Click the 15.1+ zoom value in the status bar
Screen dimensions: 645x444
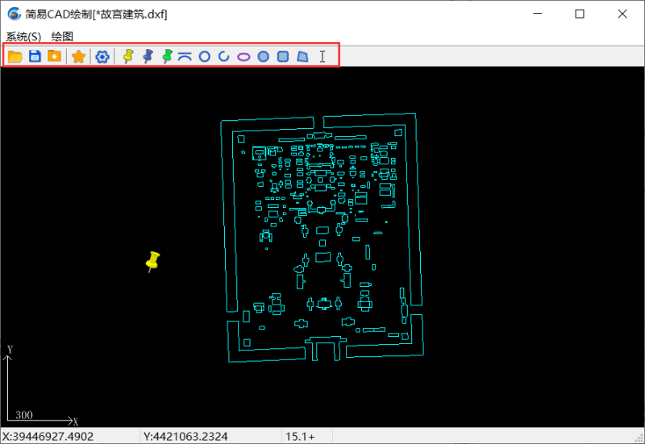[x=300, y=436]
